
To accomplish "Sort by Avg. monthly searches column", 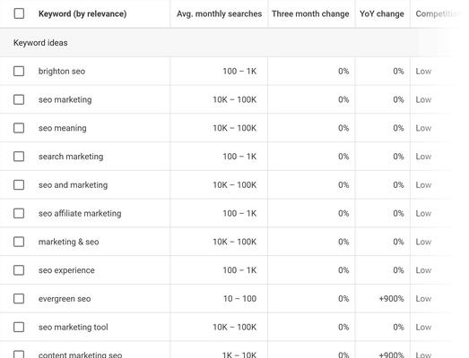I will point(219,13).
